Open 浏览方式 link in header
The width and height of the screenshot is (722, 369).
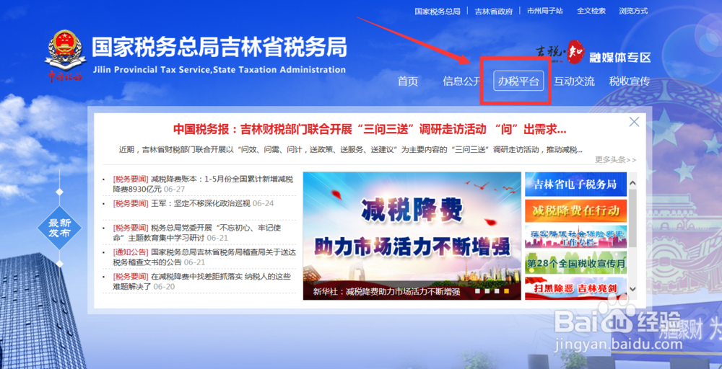633,11
